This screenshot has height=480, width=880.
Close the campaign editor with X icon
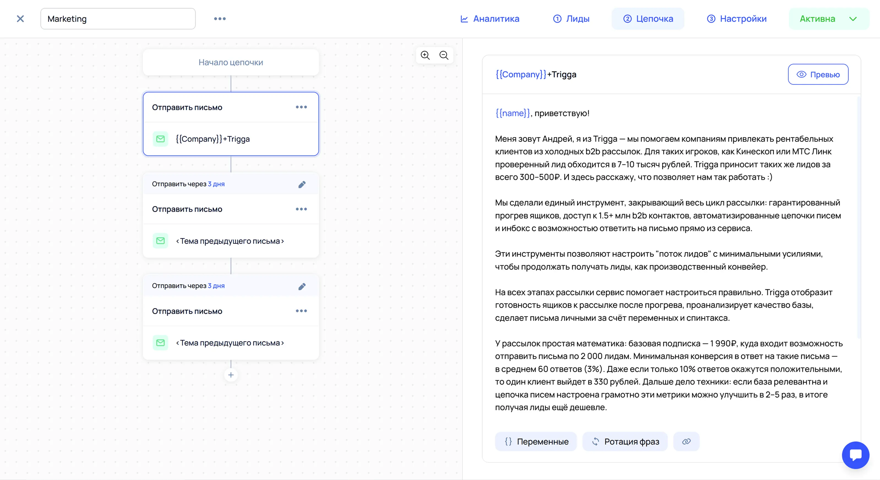(20, 19)
